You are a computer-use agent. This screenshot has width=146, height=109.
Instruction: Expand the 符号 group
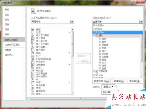[x=100, y=66]
